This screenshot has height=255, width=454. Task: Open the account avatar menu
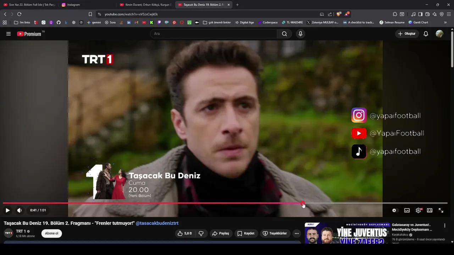tap(439, 34)
